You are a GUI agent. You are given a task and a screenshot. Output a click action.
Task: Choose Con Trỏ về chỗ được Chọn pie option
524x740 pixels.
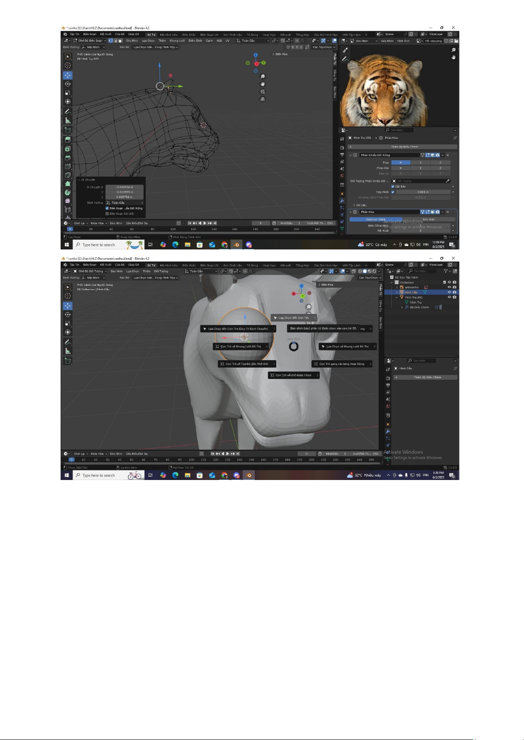(x=294, y=375)
